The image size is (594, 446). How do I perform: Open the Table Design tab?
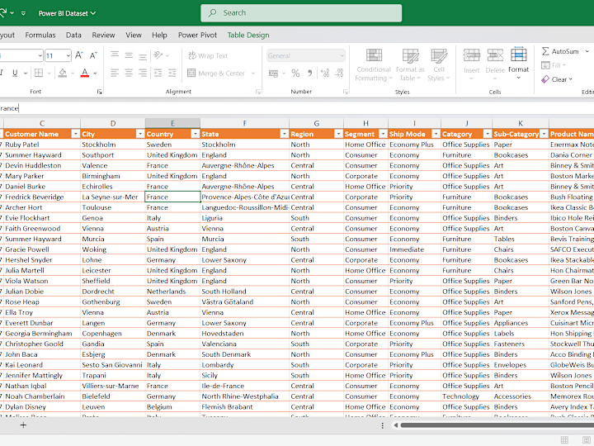click(x=248, y=35)
